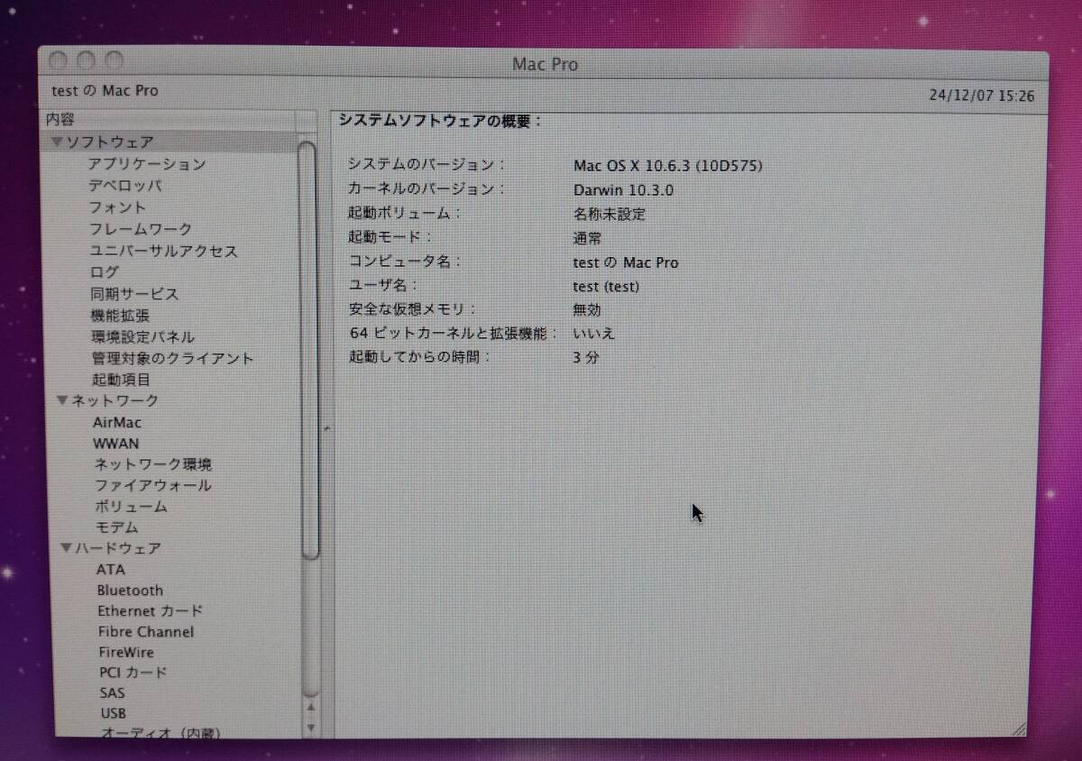Select ネットワーク環境 in the sidebar

tap(153, 464)
